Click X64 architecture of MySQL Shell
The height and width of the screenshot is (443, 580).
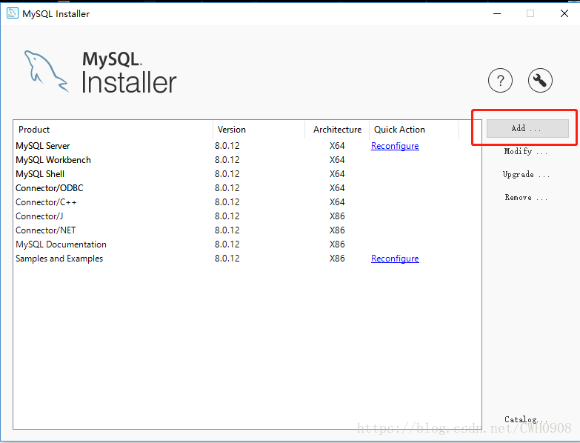click(337, 174)
